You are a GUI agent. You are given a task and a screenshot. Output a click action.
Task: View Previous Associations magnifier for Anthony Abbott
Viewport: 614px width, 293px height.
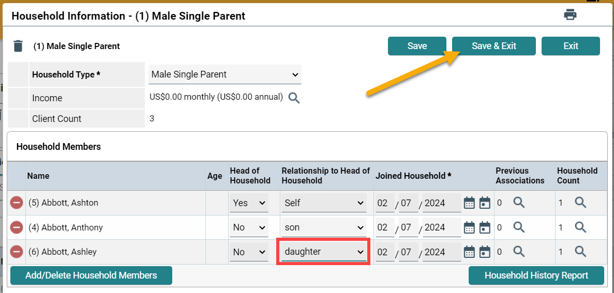tap(519, 227)
